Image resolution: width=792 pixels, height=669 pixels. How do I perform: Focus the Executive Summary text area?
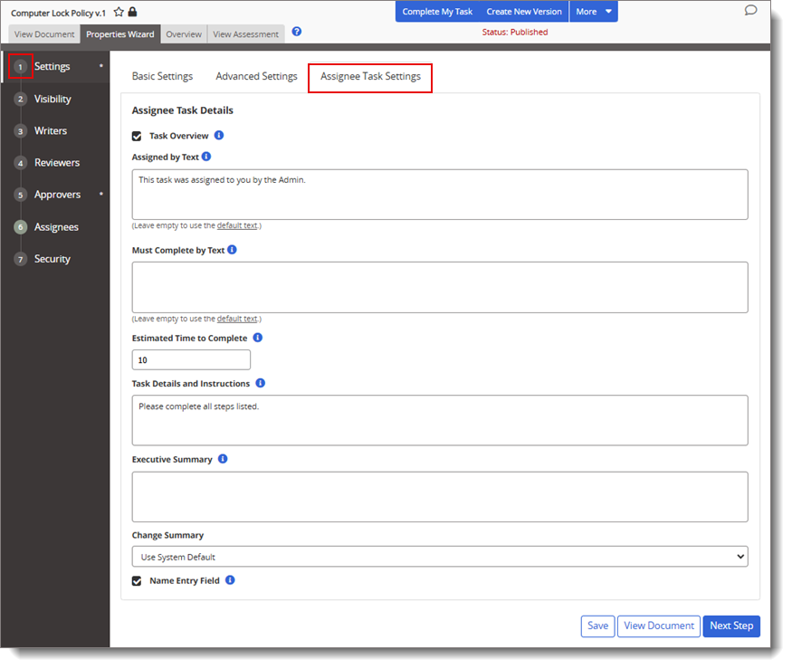[x=439, y=497]
